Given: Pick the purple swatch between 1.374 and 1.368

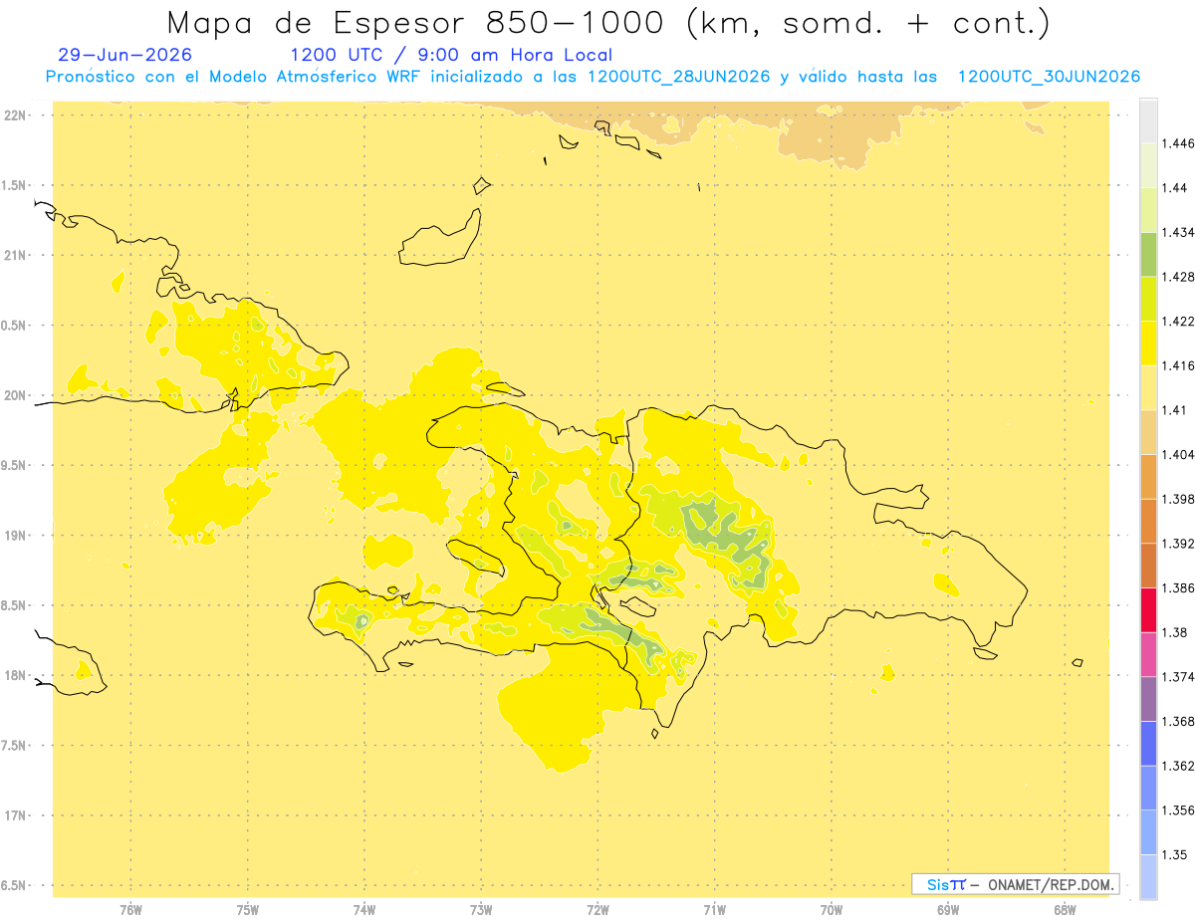Looking at the screenshot, I should (x=1148, y=699).
